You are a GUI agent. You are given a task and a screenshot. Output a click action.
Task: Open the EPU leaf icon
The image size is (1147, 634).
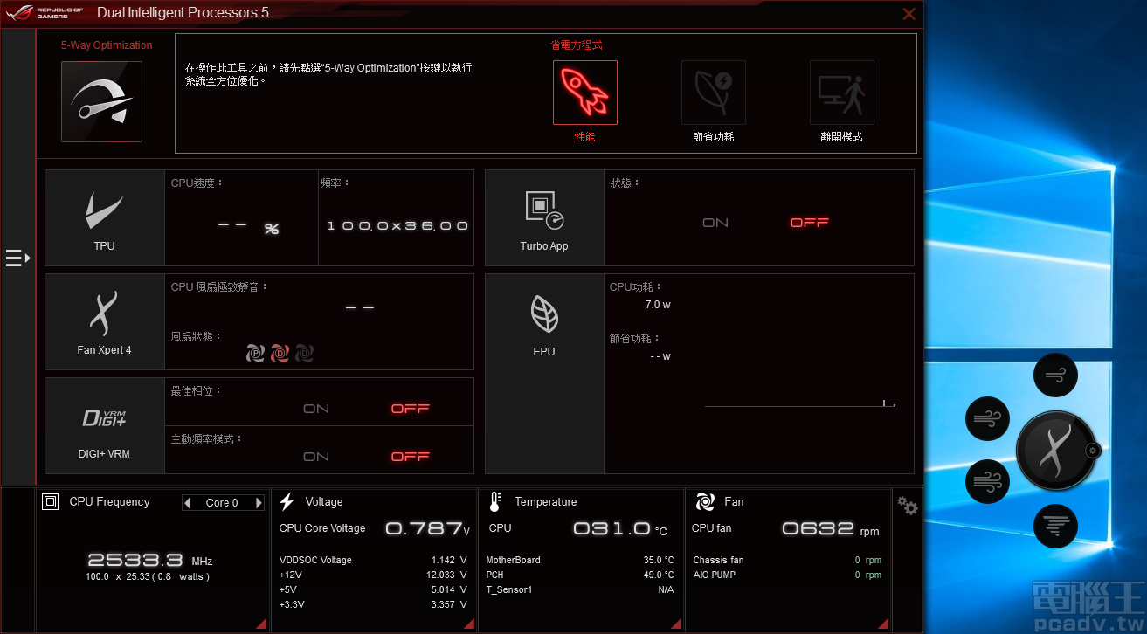click(x=543, y=314)
